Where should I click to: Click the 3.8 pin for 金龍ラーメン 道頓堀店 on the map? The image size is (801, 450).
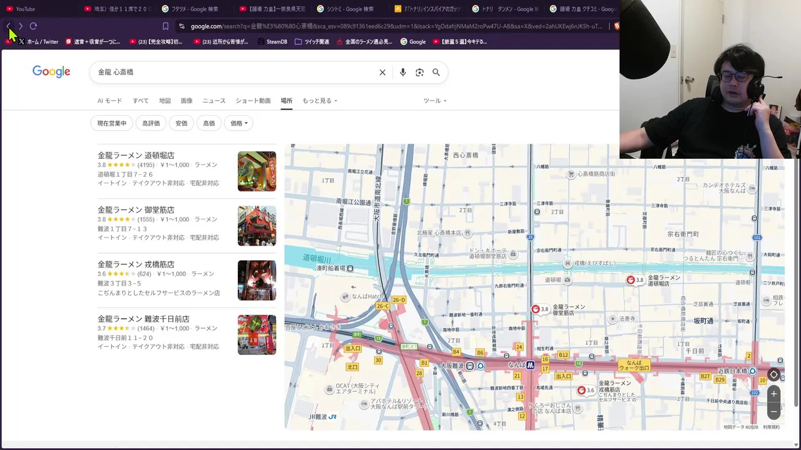[x=635, y=280]
